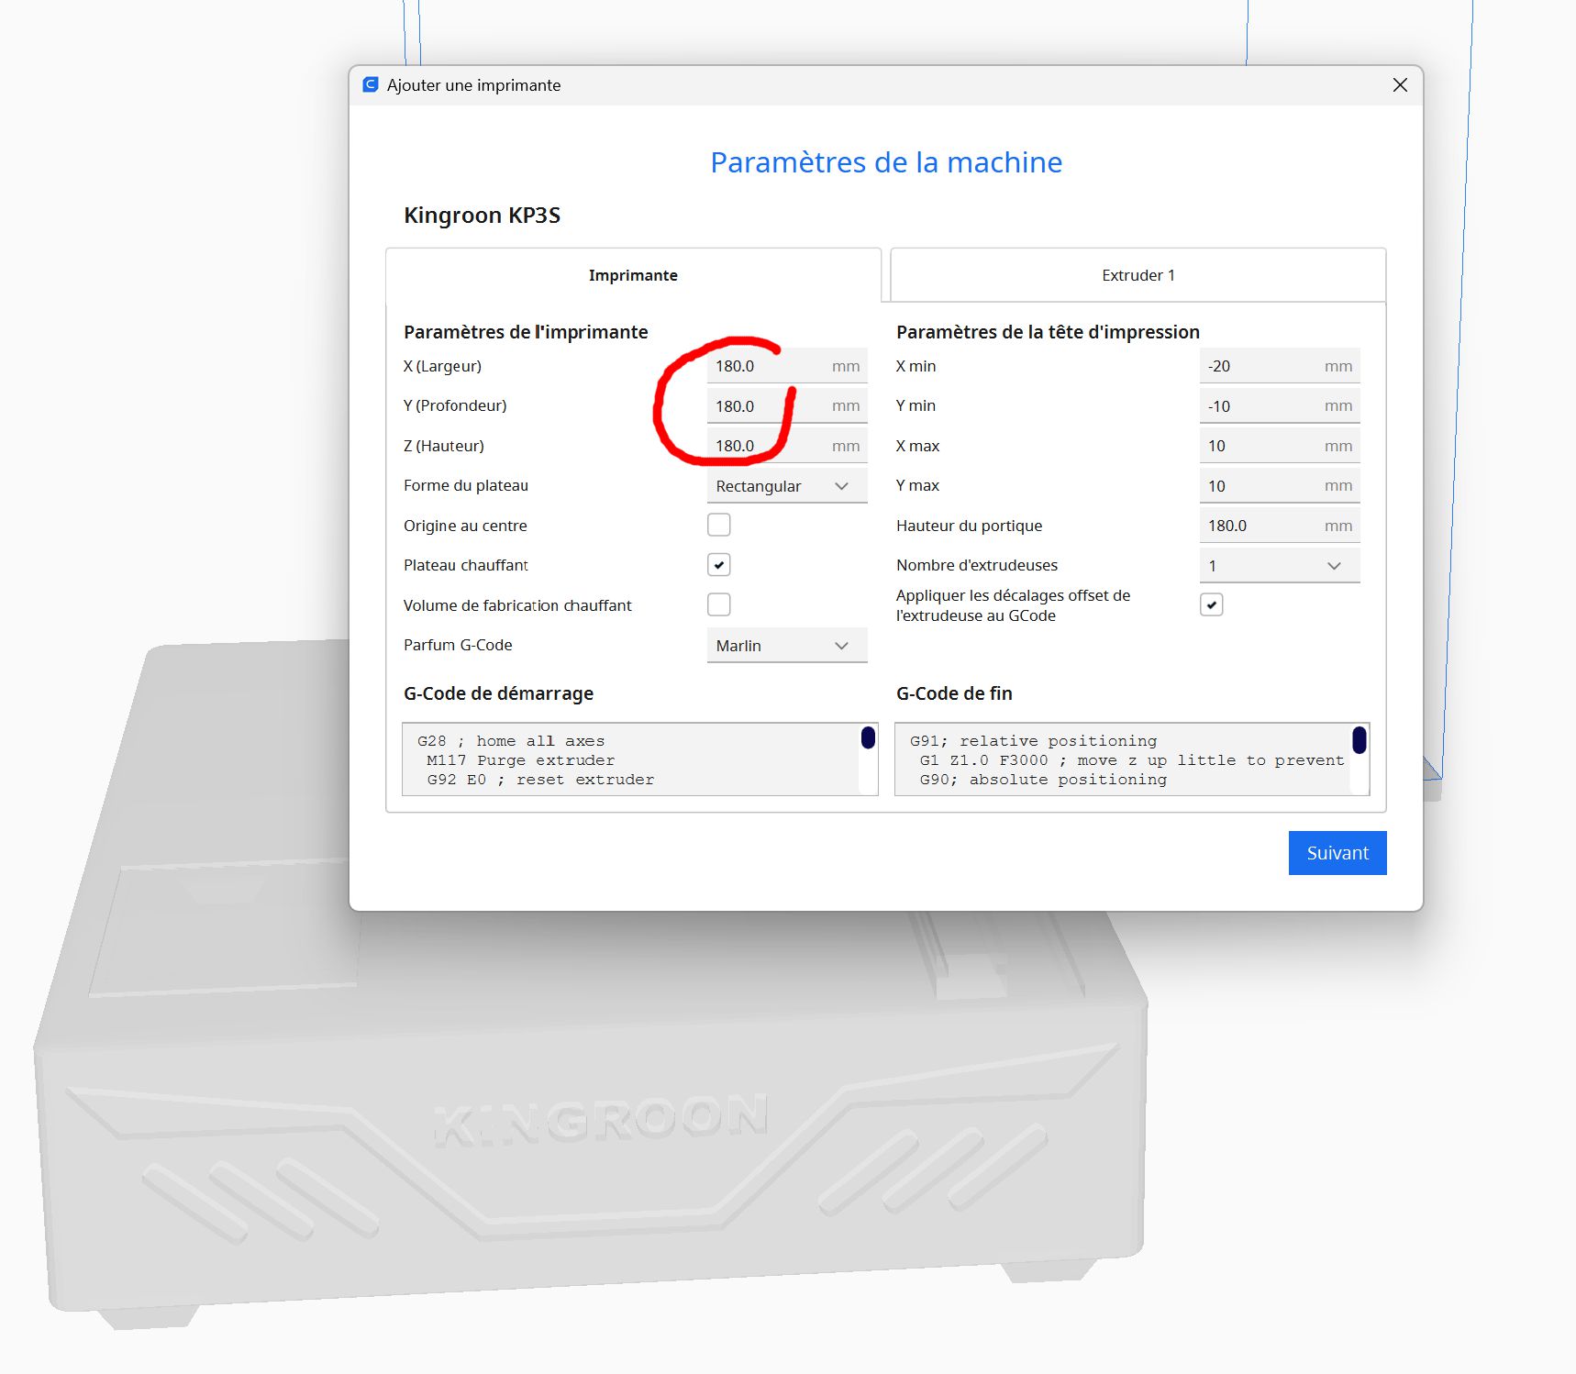
Task: Click the Cura logo icon in the title bar
Action: pyautogui.click(x=371, y=84)
